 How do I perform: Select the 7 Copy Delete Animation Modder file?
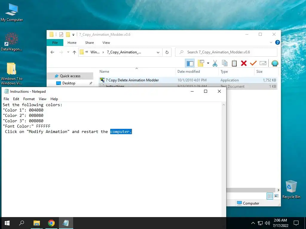132,80
